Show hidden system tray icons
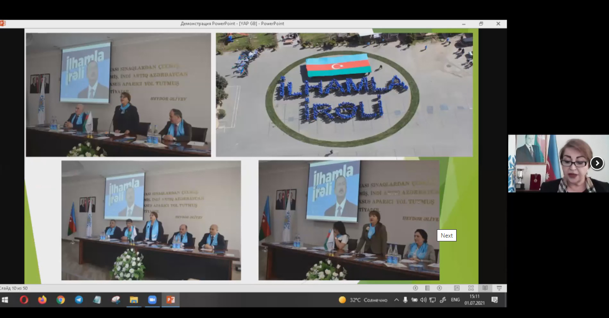609x318 pixels. (x=396, y=300)
